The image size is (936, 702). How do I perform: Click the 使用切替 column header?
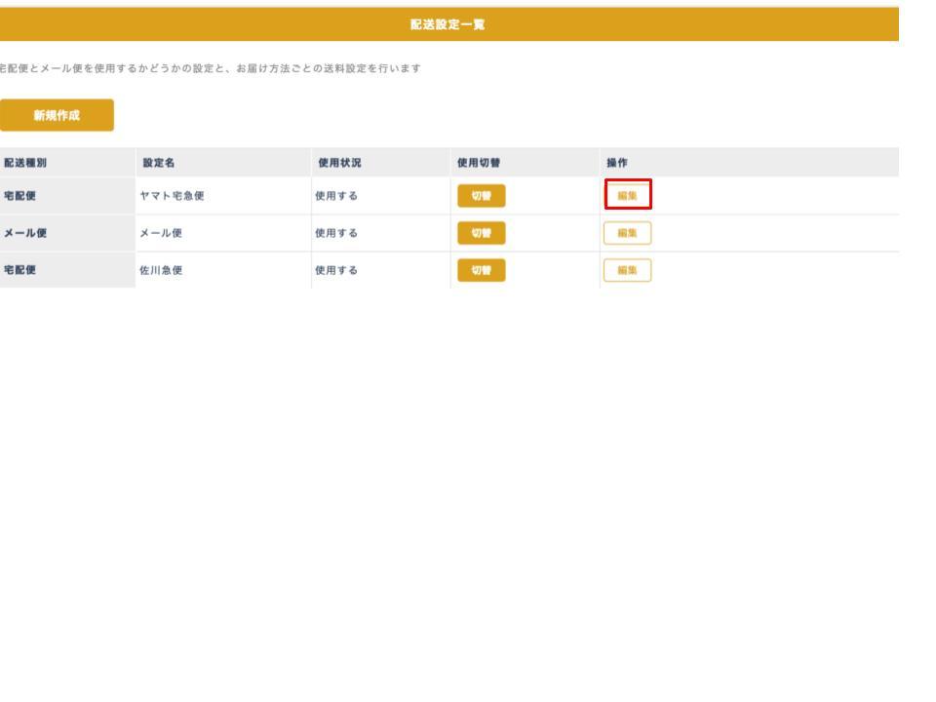pyautogui.click(x=478, y=162)
